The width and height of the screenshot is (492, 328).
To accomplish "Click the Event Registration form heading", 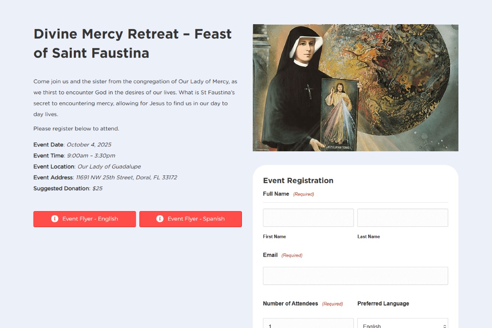I will pyautogui.click(x=298, y=181).
